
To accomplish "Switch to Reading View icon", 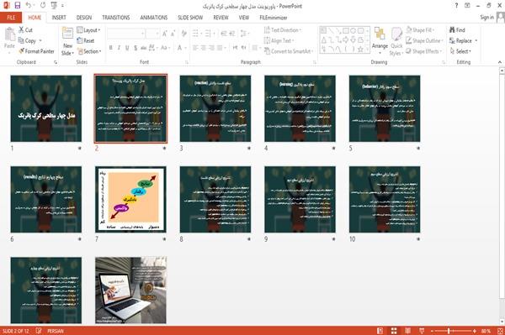I will click(x=407, y=331).
